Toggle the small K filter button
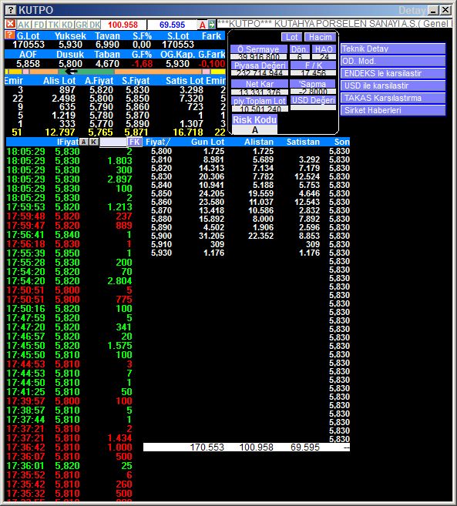 (94, 142)
